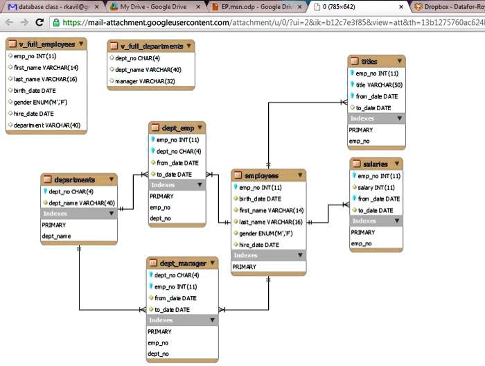The image size is (485, 366).
Task: Collapse v_full_departments with its header arrow
Action: click(188, 46)
